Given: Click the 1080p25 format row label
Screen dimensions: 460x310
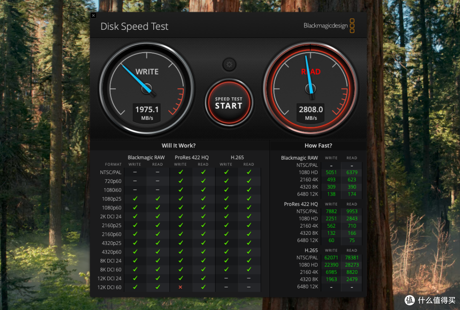Looking at the screenshot, I should point(112,199).
